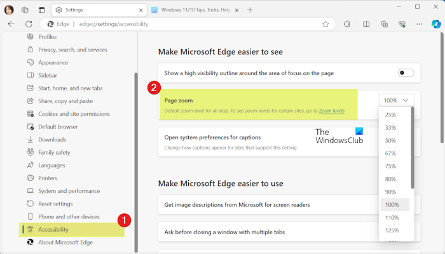This screenshot has height=254, width=445.
Task: Open About Microsoft Edge
Action: [x=65, y=243]
